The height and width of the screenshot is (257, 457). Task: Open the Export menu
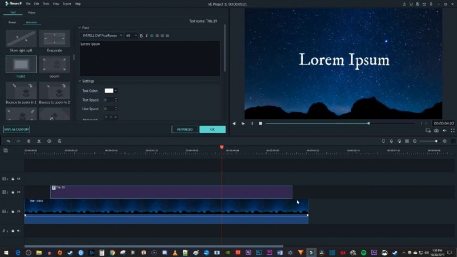67,4
